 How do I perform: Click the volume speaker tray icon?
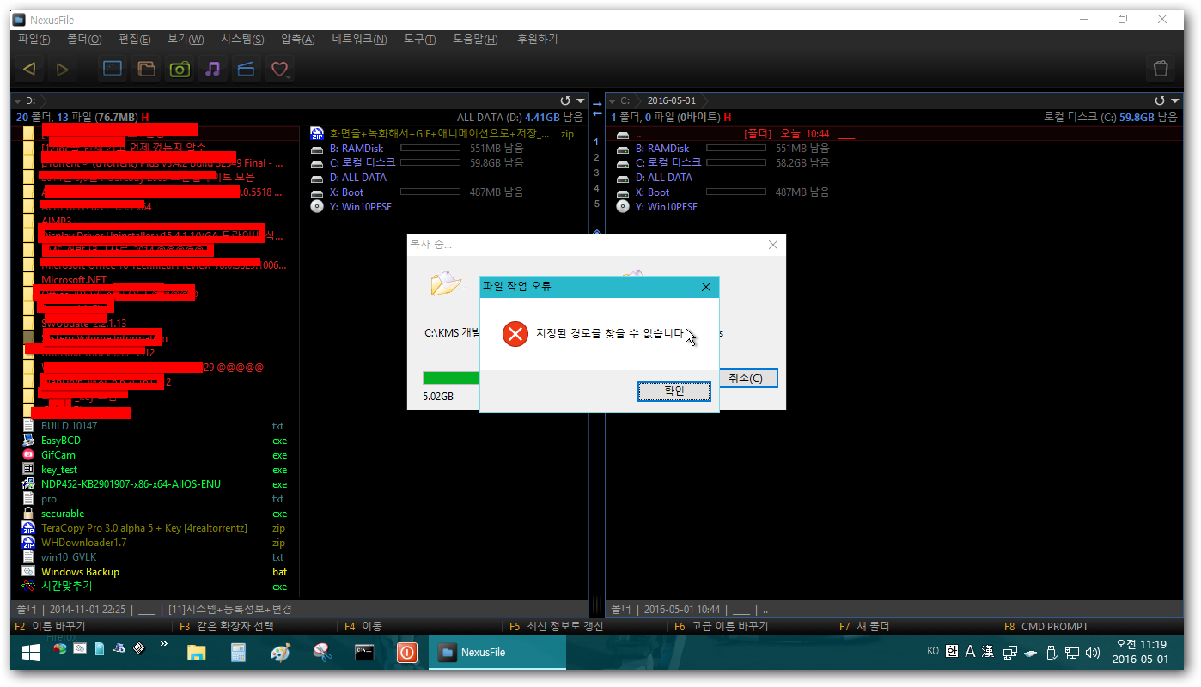tap(1092, 653)
